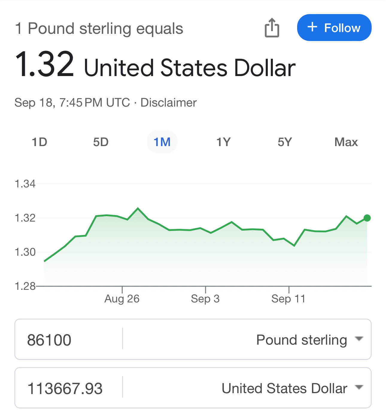Open the Disclaimer link
This screenshot has width=386, height=415.
pyautogui.click(x=168, y=103)
